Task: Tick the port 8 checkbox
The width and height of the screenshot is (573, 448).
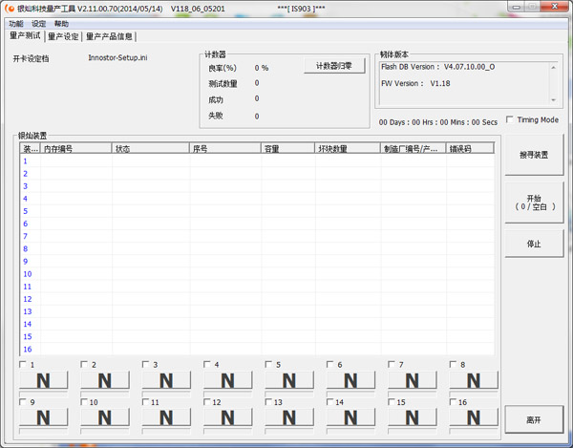Action: [x=453, y=364]
